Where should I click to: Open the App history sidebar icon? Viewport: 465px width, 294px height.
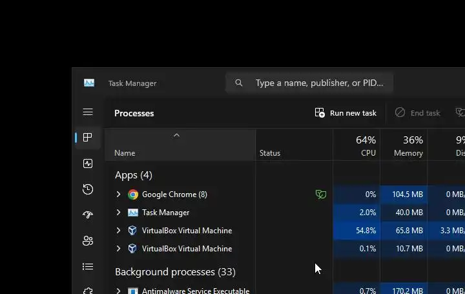pyautogui.click(x=88, y=189)
